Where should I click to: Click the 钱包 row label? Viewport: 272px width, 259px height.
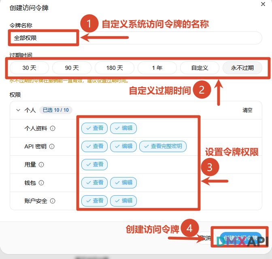coord(30,183)
